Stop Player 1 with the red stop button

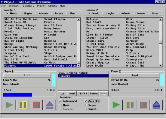36,105
